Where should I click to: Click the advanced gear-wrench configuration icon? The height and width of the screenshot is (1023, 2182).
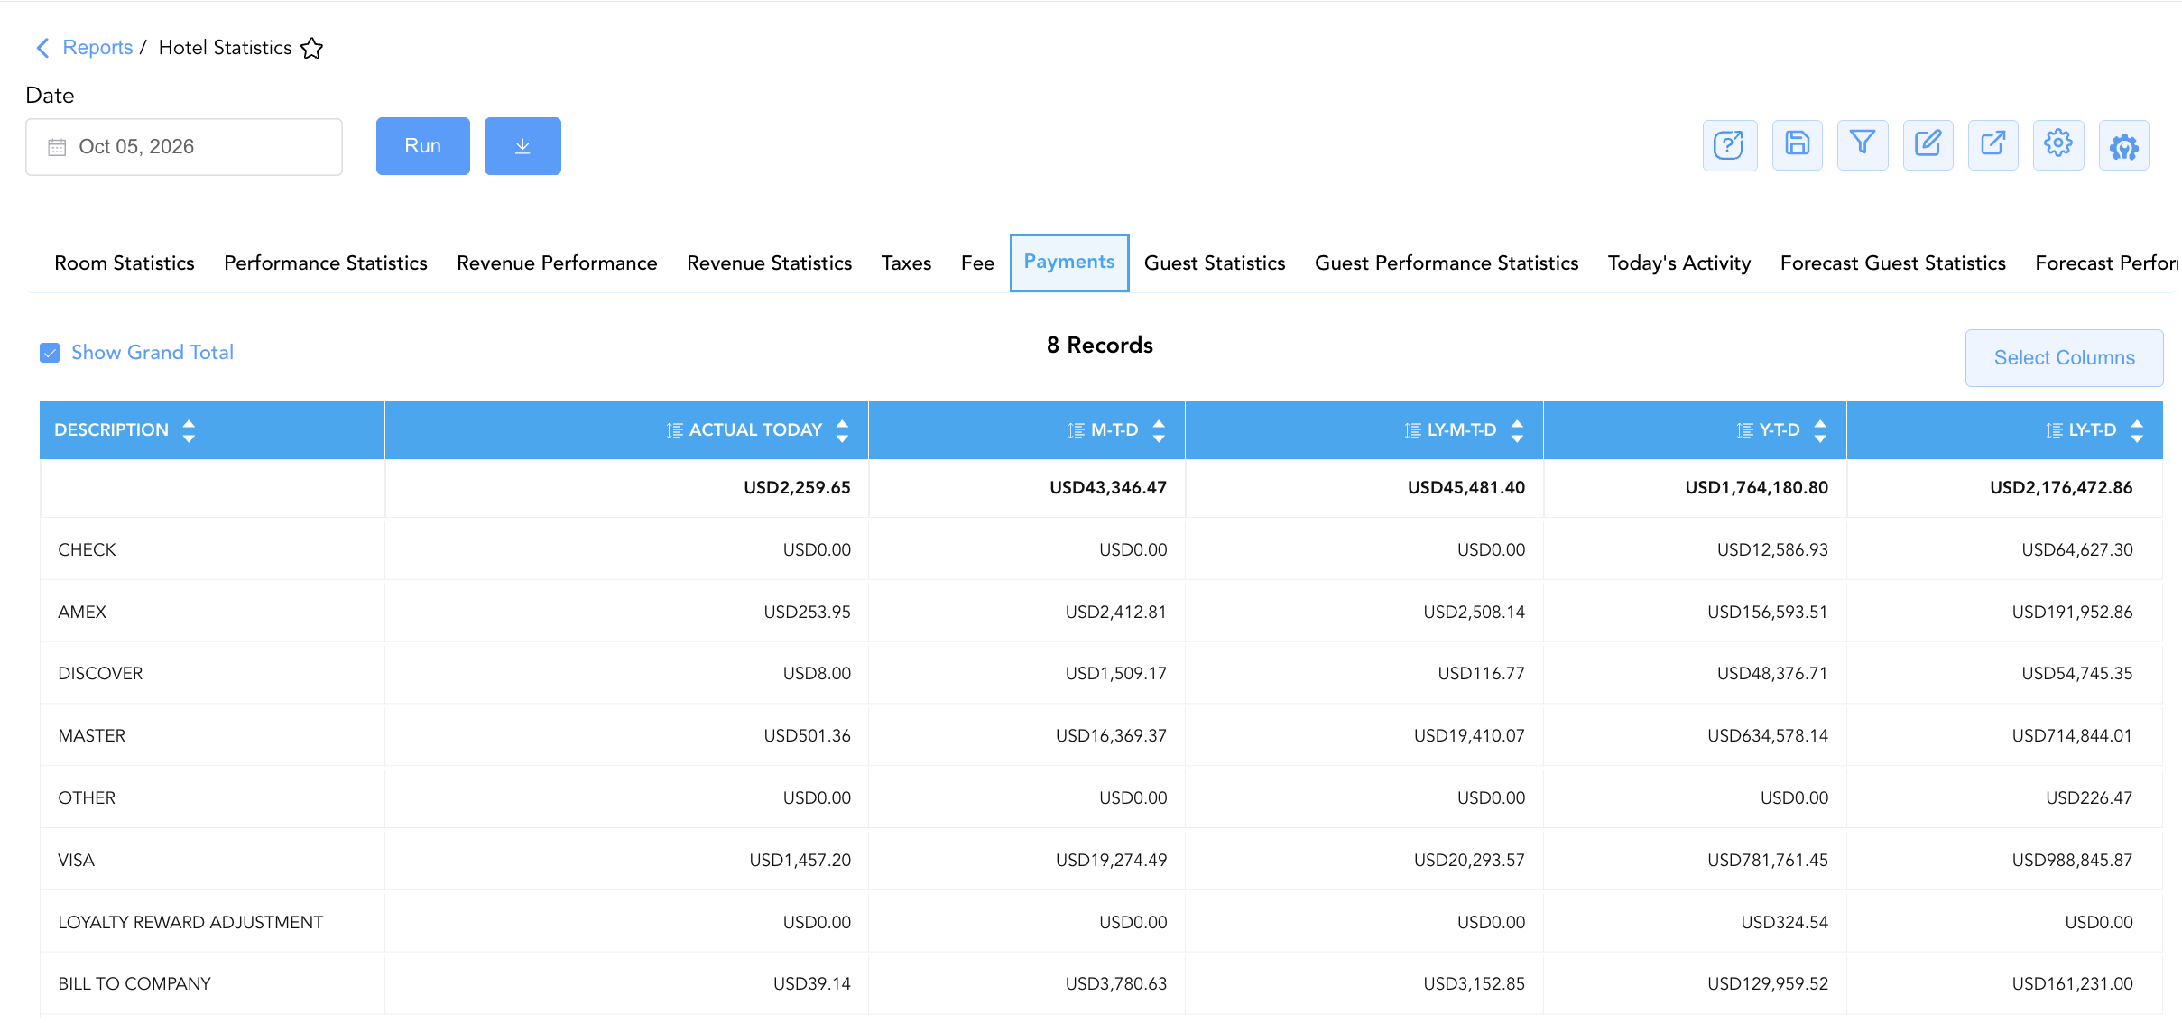point(2123,145)
